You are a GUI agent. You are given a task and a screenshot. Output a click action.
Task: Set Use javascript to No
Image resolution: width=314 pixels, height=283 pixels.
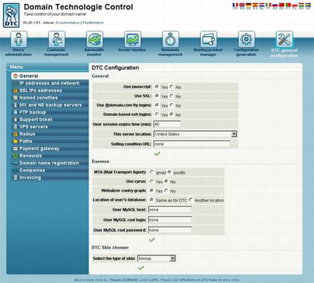[172, 87]
